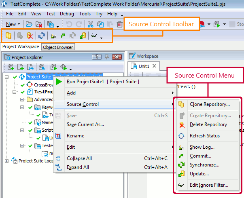This screenshot has height=198, width=244.
Task: Click the Run Project icon in Project Explorer
Action: 54,67
